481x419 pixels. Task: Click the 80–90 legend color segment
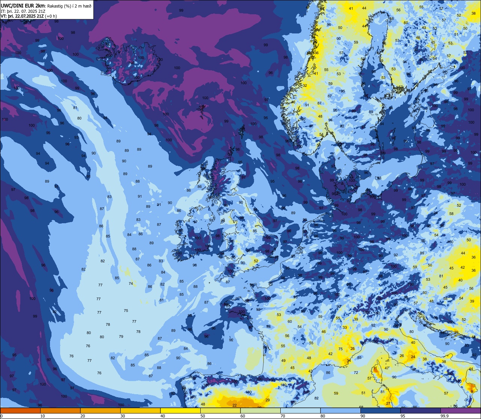coord(340,410)
